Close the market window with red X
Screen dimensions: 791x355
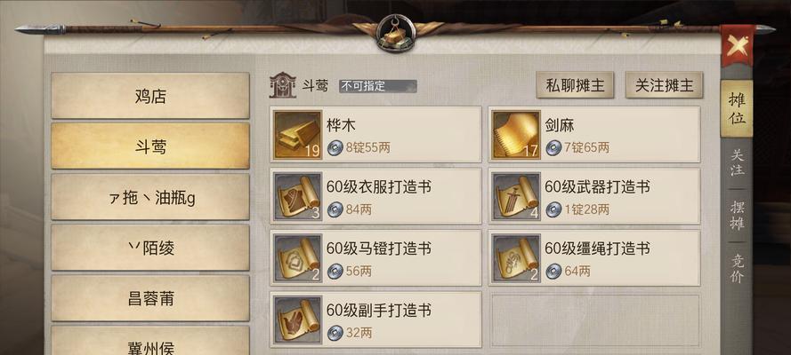(737, 46)
